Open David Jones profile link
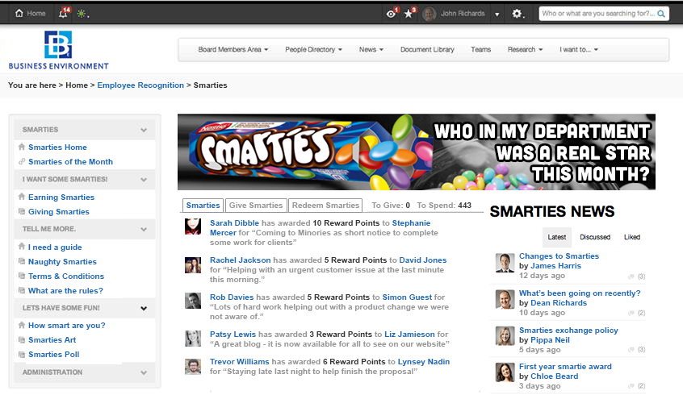 423,260
